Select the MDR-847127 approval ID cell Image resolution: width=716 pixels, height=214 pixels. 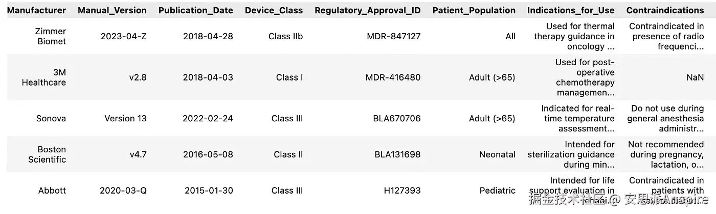394,36
